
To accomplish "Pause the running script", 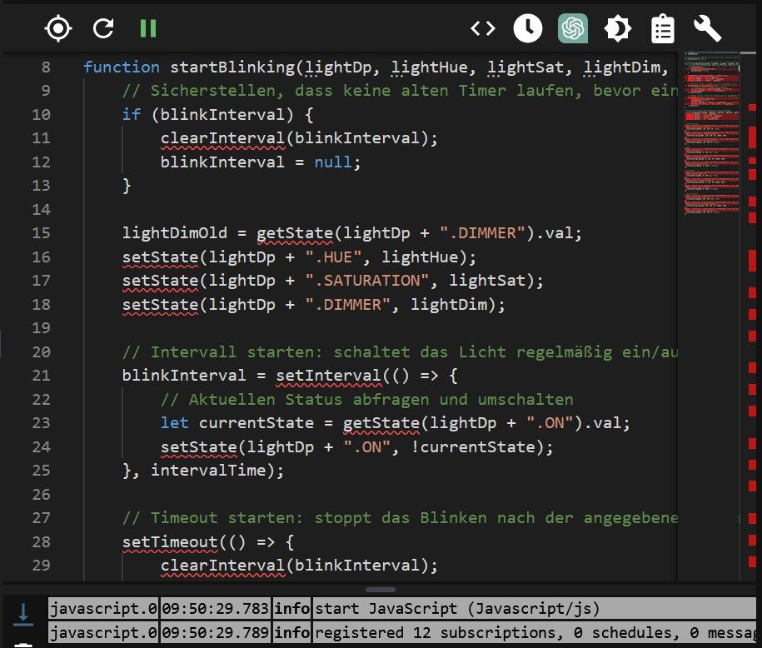I will tap(148, 28).
